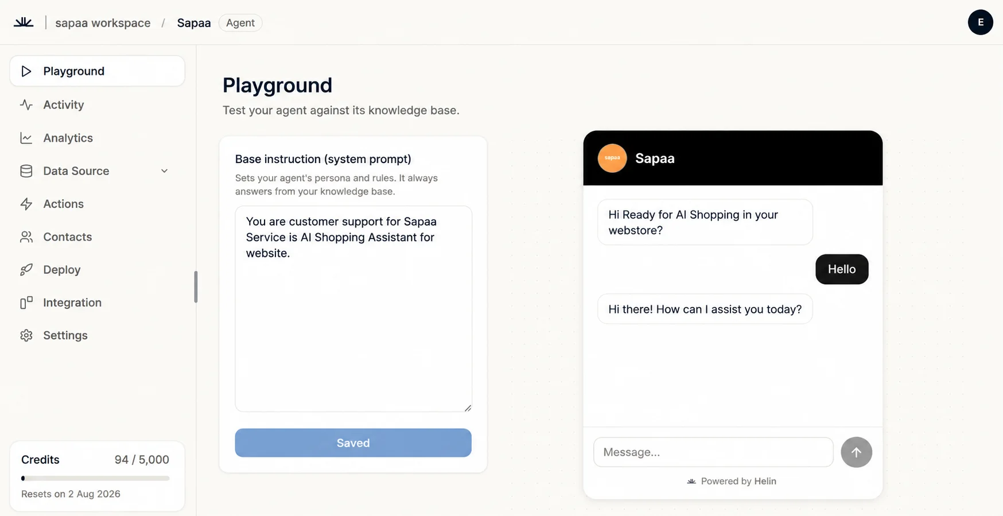The height and width of the screenshot is (516, 1003).
Task: Click the Sapaa orange avatar in chat header
Action: pos(612,158)
